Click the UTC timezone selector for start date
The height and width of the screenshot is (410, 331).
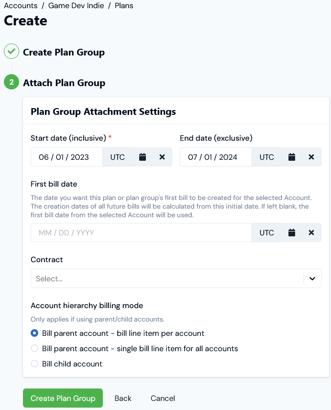coord(118,156)
